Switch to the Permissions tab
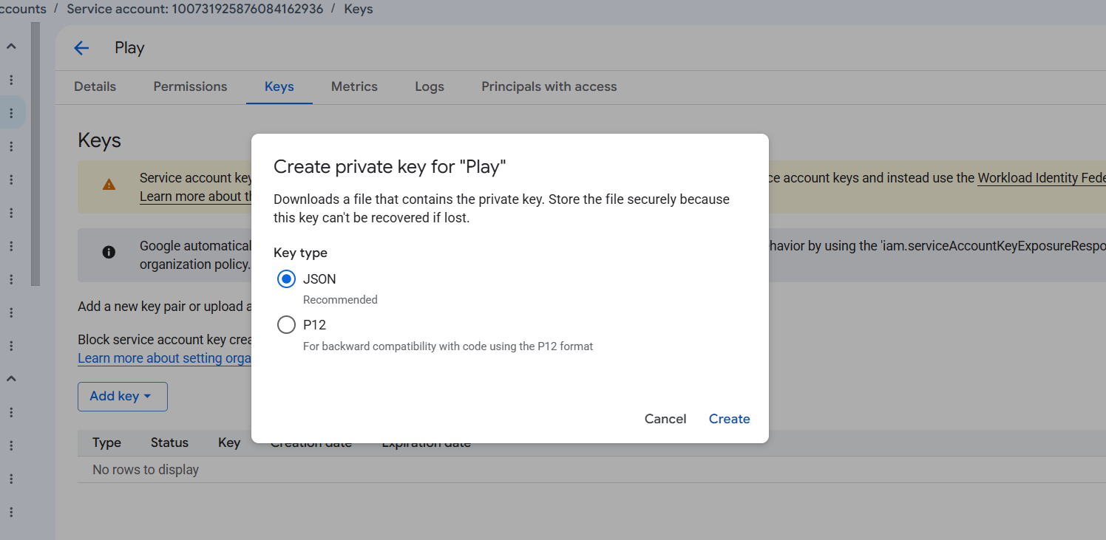 (191, 86)
